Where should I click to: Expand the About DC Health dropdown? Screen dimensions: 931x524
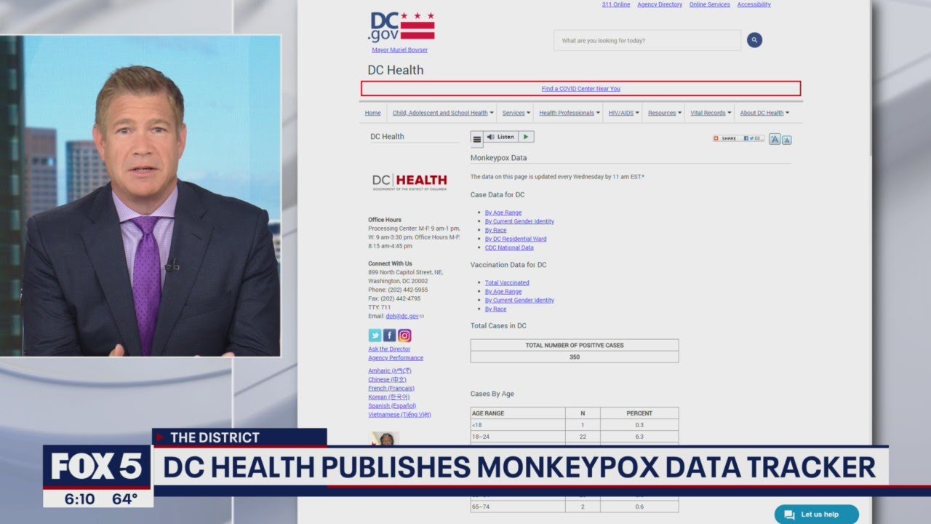pos(764,113)
